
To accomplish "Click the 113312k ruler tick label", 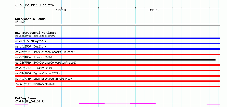I will pos(61,10).
